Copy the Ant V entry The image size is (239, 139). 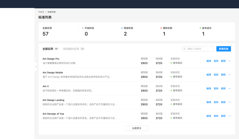tap(216, 88)
